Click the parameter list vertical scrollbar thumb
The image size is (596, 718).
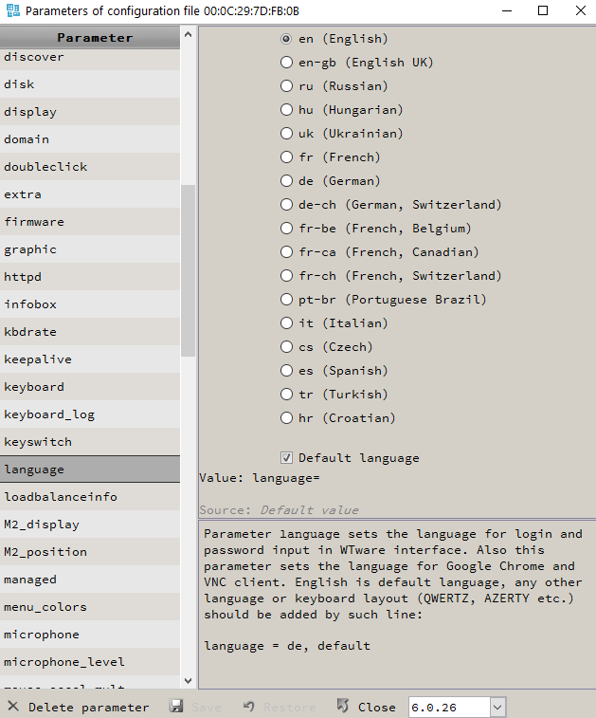coord(188,270)
